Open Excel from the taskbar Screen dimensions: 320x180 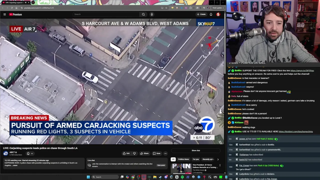[x=149, y=177]
